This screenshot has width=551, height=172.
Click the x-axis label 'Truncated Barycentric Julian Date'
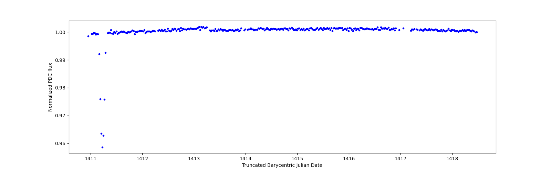[282, 165]
